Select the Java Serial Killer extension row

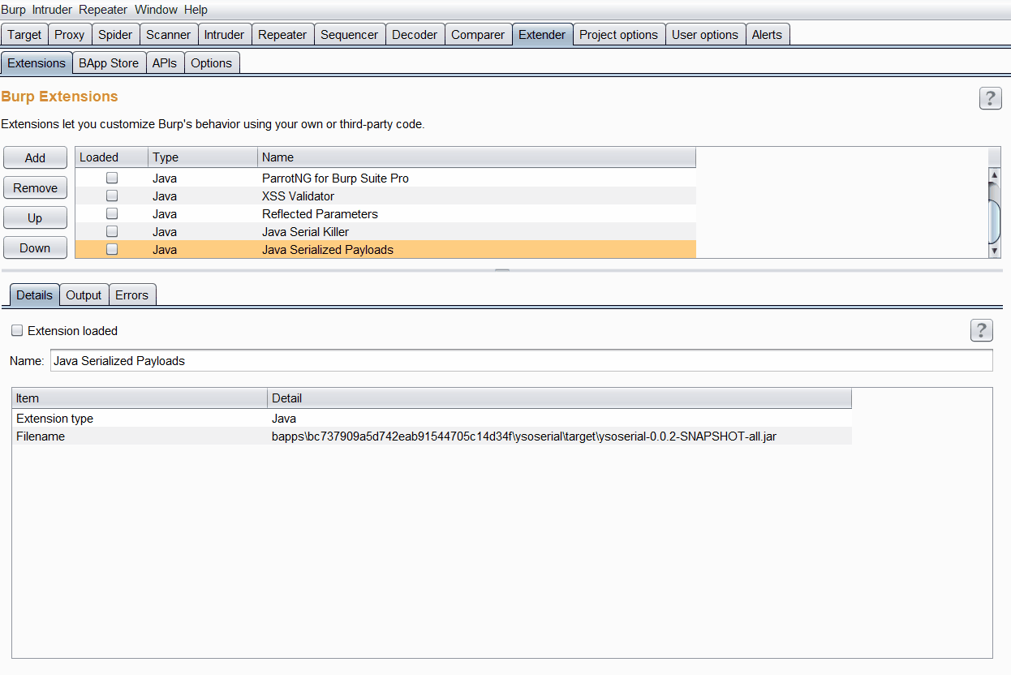(385, 231)
